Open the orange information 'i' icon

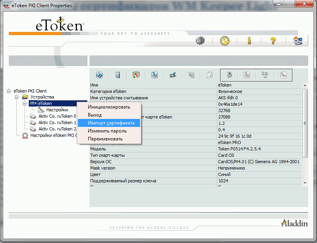point(249,40)
